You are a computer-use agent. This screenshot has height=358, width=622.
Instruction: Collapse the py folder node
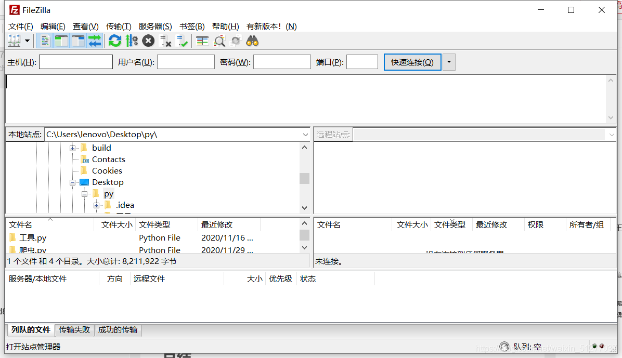click(84, 194)
